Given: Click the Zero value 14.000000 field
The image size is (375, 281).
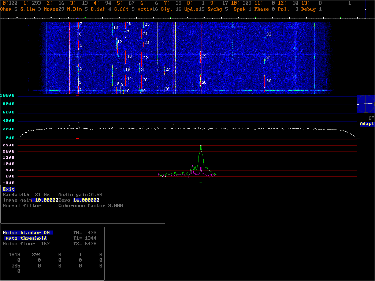Looking at the screenshot, I should (x=86, y=200).
